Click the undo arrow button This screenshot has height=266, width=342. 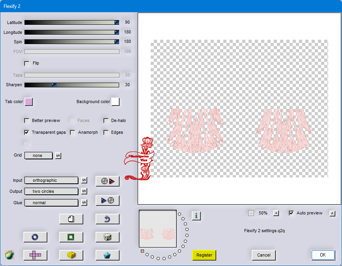tap(107, 219)
